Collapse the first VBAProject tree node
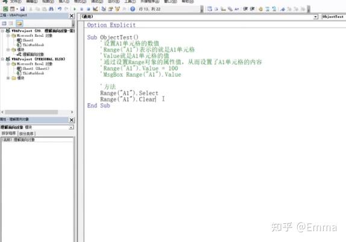Image resolution: width=346 pixels, height=242 pixels. click(2, 31)
